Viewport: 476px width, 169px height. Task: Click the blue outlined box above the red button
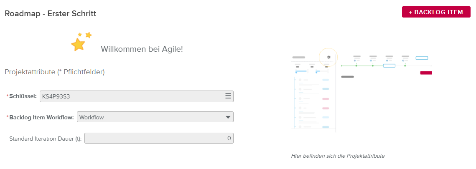click(422, 58)
